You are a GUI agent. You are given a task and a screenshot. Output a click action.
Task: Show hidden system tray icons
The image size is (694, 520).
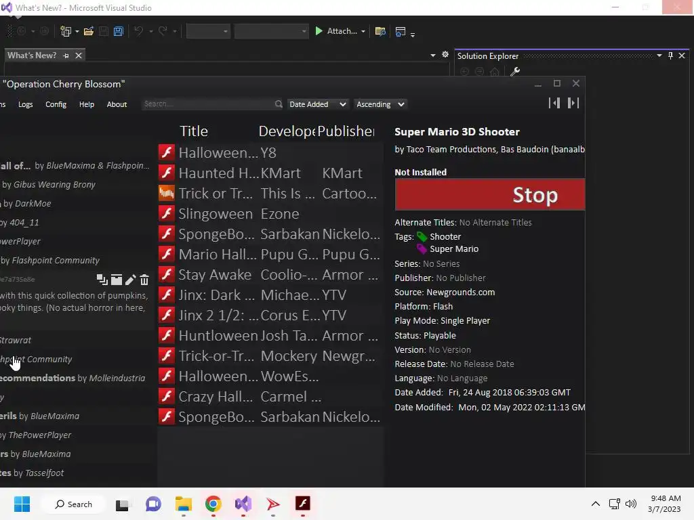pos(596,504)
